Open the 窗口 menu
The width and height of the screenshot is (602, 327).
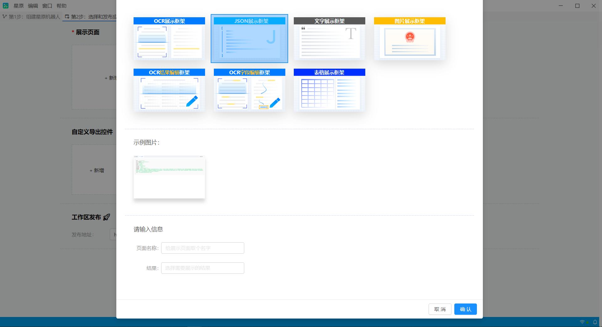[47, 6]
